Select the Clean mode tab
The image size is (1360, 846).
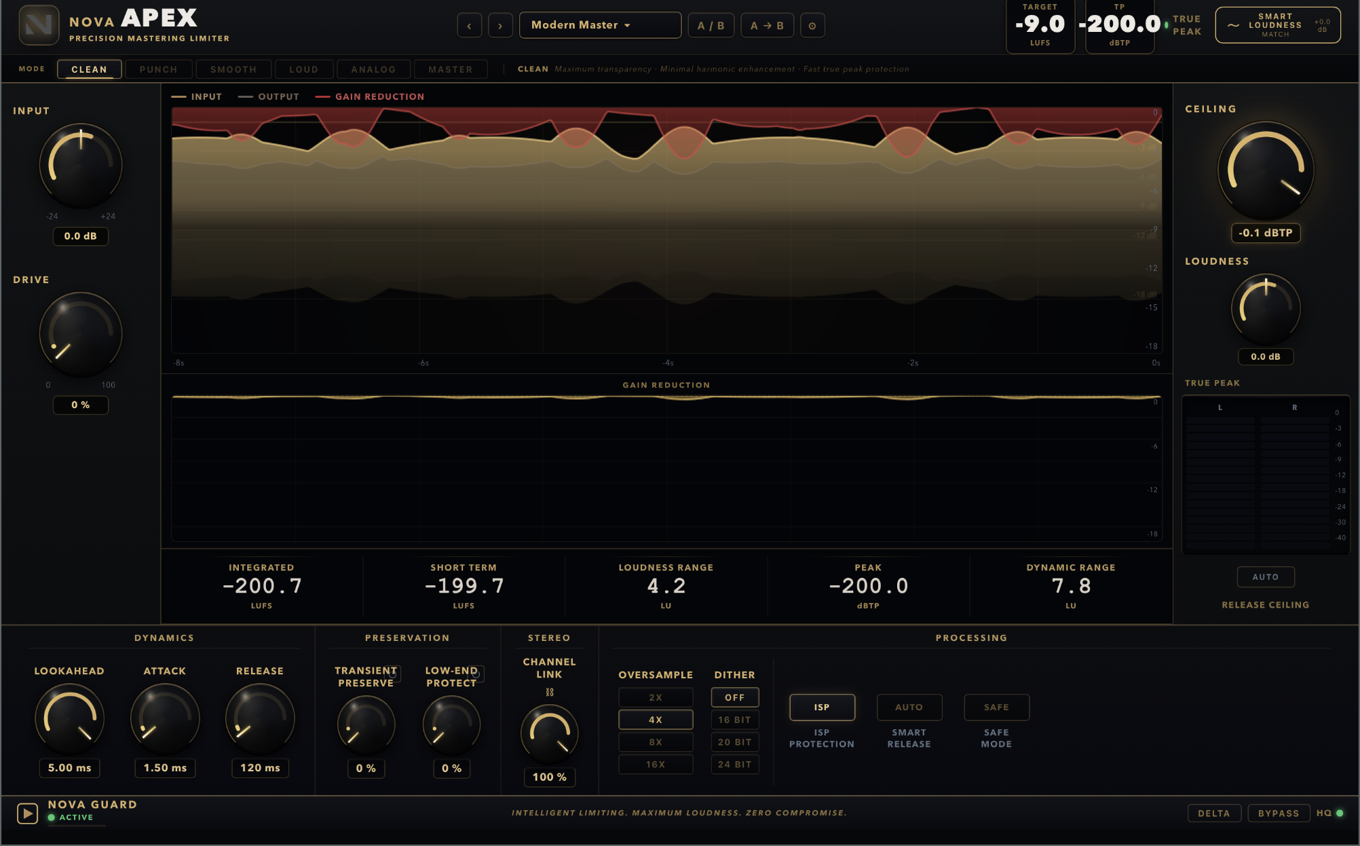tap(89, 69)
